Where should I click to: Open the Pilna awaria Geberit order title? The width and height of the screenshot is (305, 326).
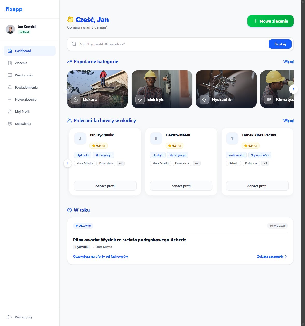point(129,240)
